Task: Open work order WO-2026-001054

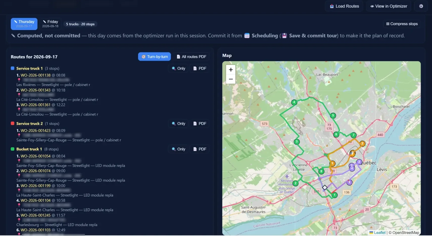Action: tap(36, 156)
